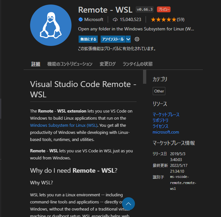Image resolution: width=221 pixels, height=217 pixels.
Task: Click the five-star rating
Action: [163, 20]
